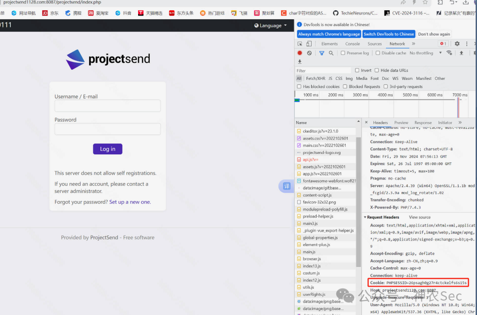Click the request list vertical scrollbar
This screenshot has width=477, height=315.
click(x=358, y=202)
